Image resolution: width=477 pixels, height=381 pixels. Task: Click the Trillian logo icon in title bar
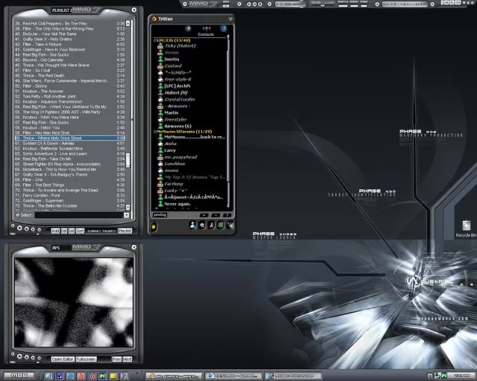pos(154,19)
